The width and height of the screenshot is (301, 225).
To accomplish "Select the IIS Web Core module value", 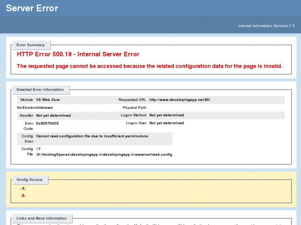I will point(48,100).
